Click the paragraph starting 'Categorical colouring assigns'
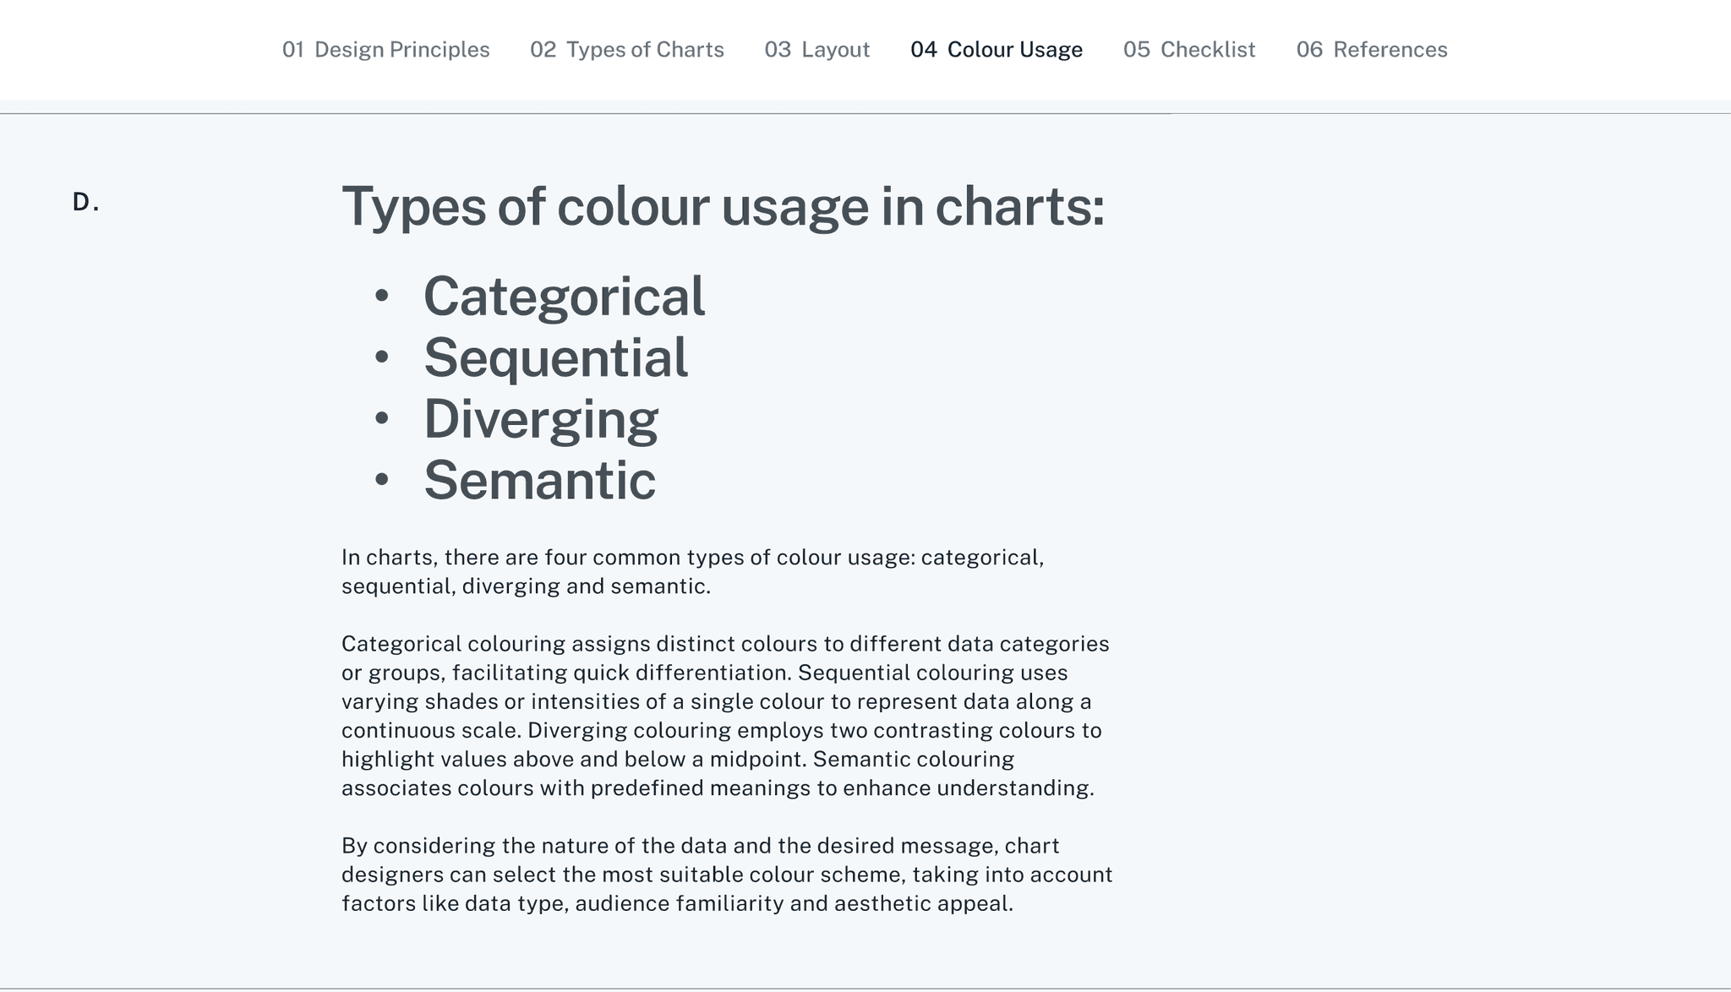 (724, 716)
